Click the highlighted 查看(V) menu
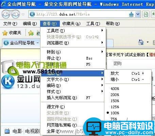155x136 pixels. click(x=50, y=24)
